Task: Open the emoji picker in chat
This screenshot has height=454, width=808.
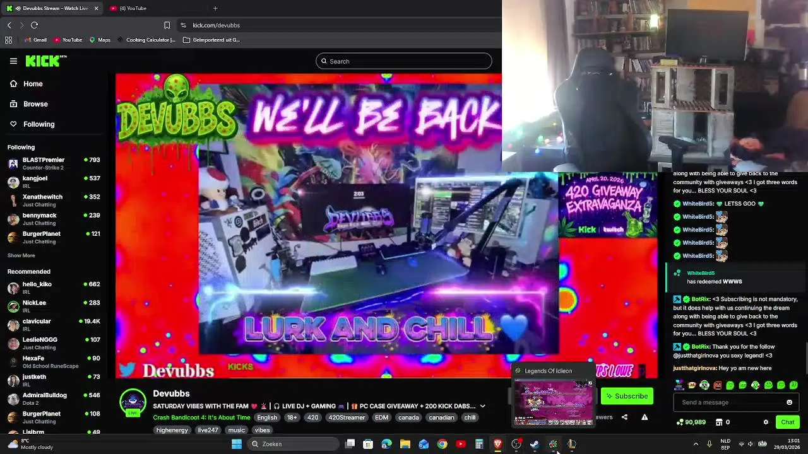Action: (789, 402)
